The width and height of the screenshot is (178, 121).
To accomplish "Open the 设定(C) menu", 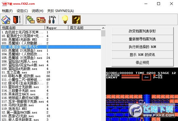I will coord(22,11).
